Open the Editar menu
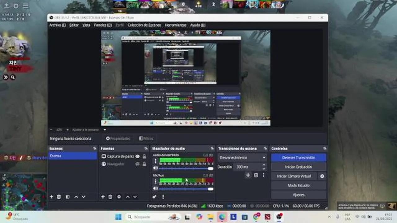This screenshot has height=223, width=397. (74, 25)
